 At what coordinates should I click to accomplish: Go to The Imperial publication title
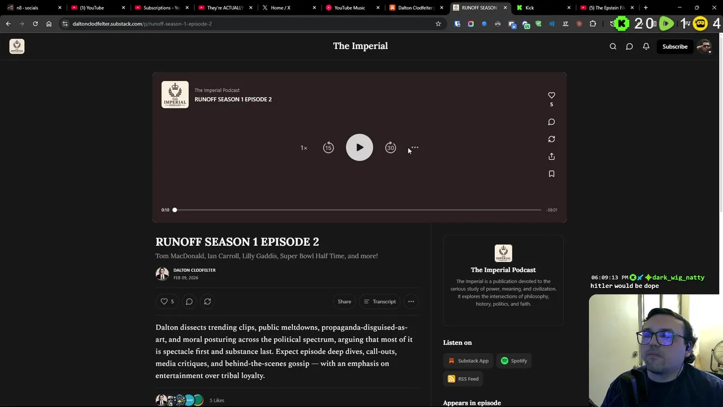click(360, 46)
